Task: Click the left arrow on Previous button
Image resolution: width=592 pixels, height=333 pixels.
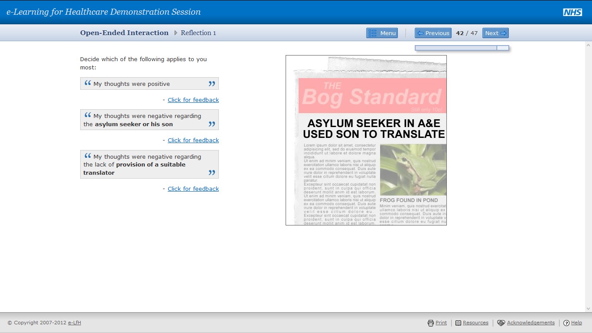Action: (421, 33)
